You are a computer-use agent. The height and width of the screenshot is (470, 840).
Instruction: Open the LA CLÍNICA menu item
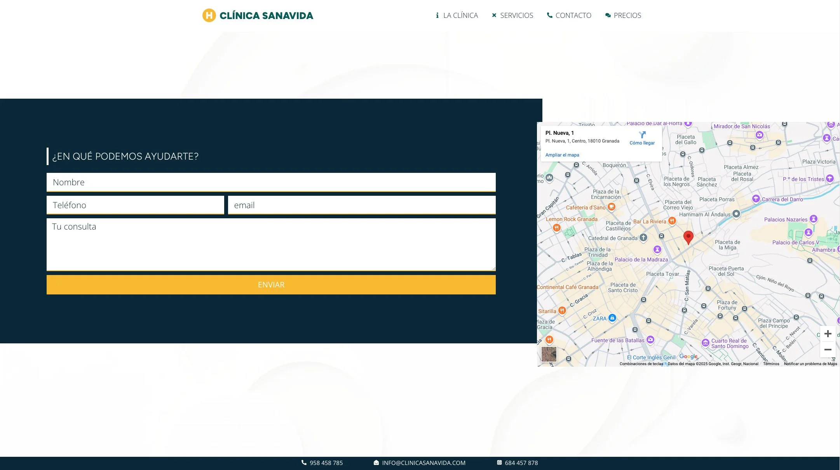coord(460,15)
